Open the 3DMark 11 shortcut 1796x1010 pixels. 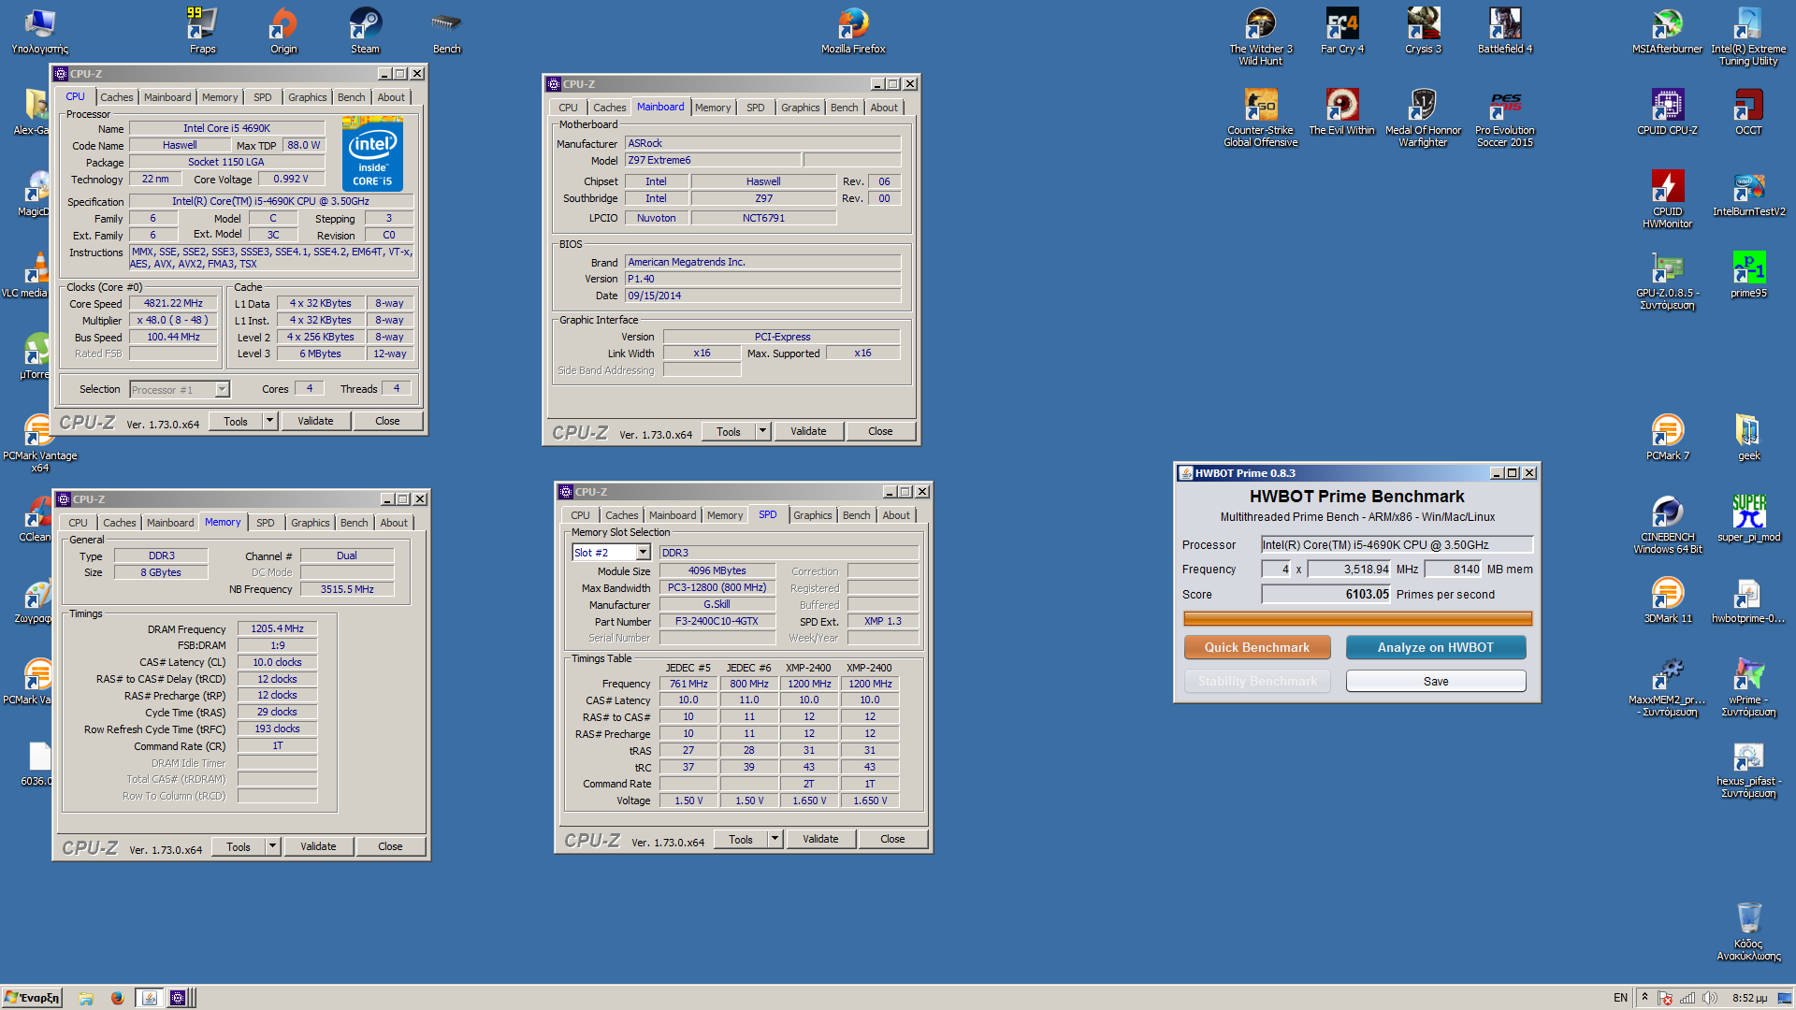click(x=1668, y=599)
